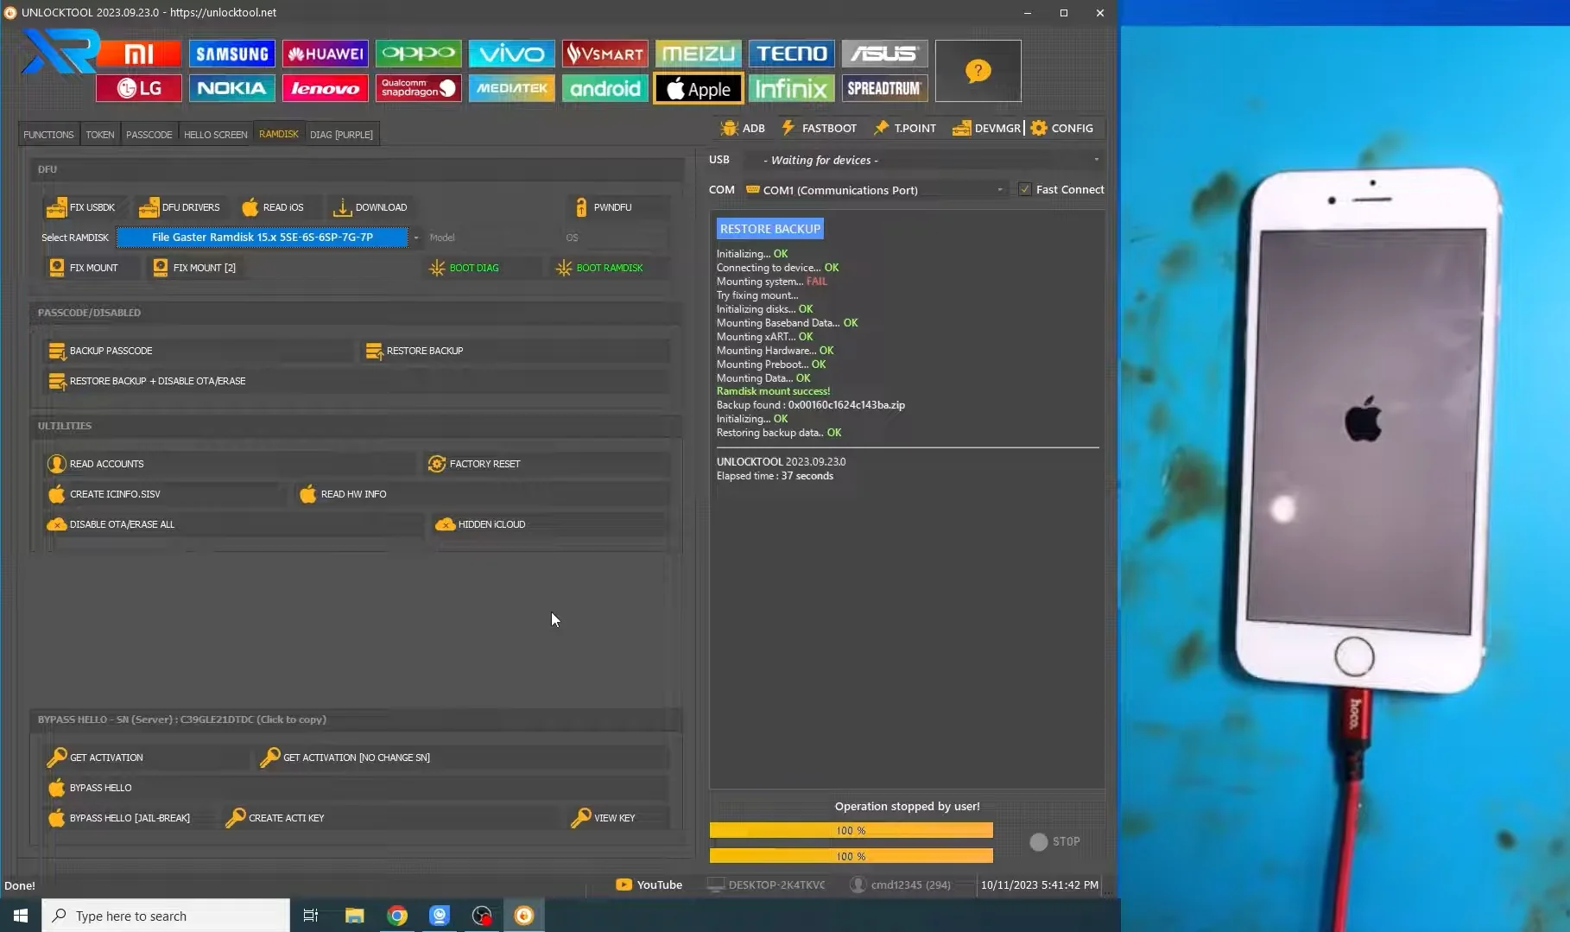Open the Lenovo brand section

coord(326,88)
